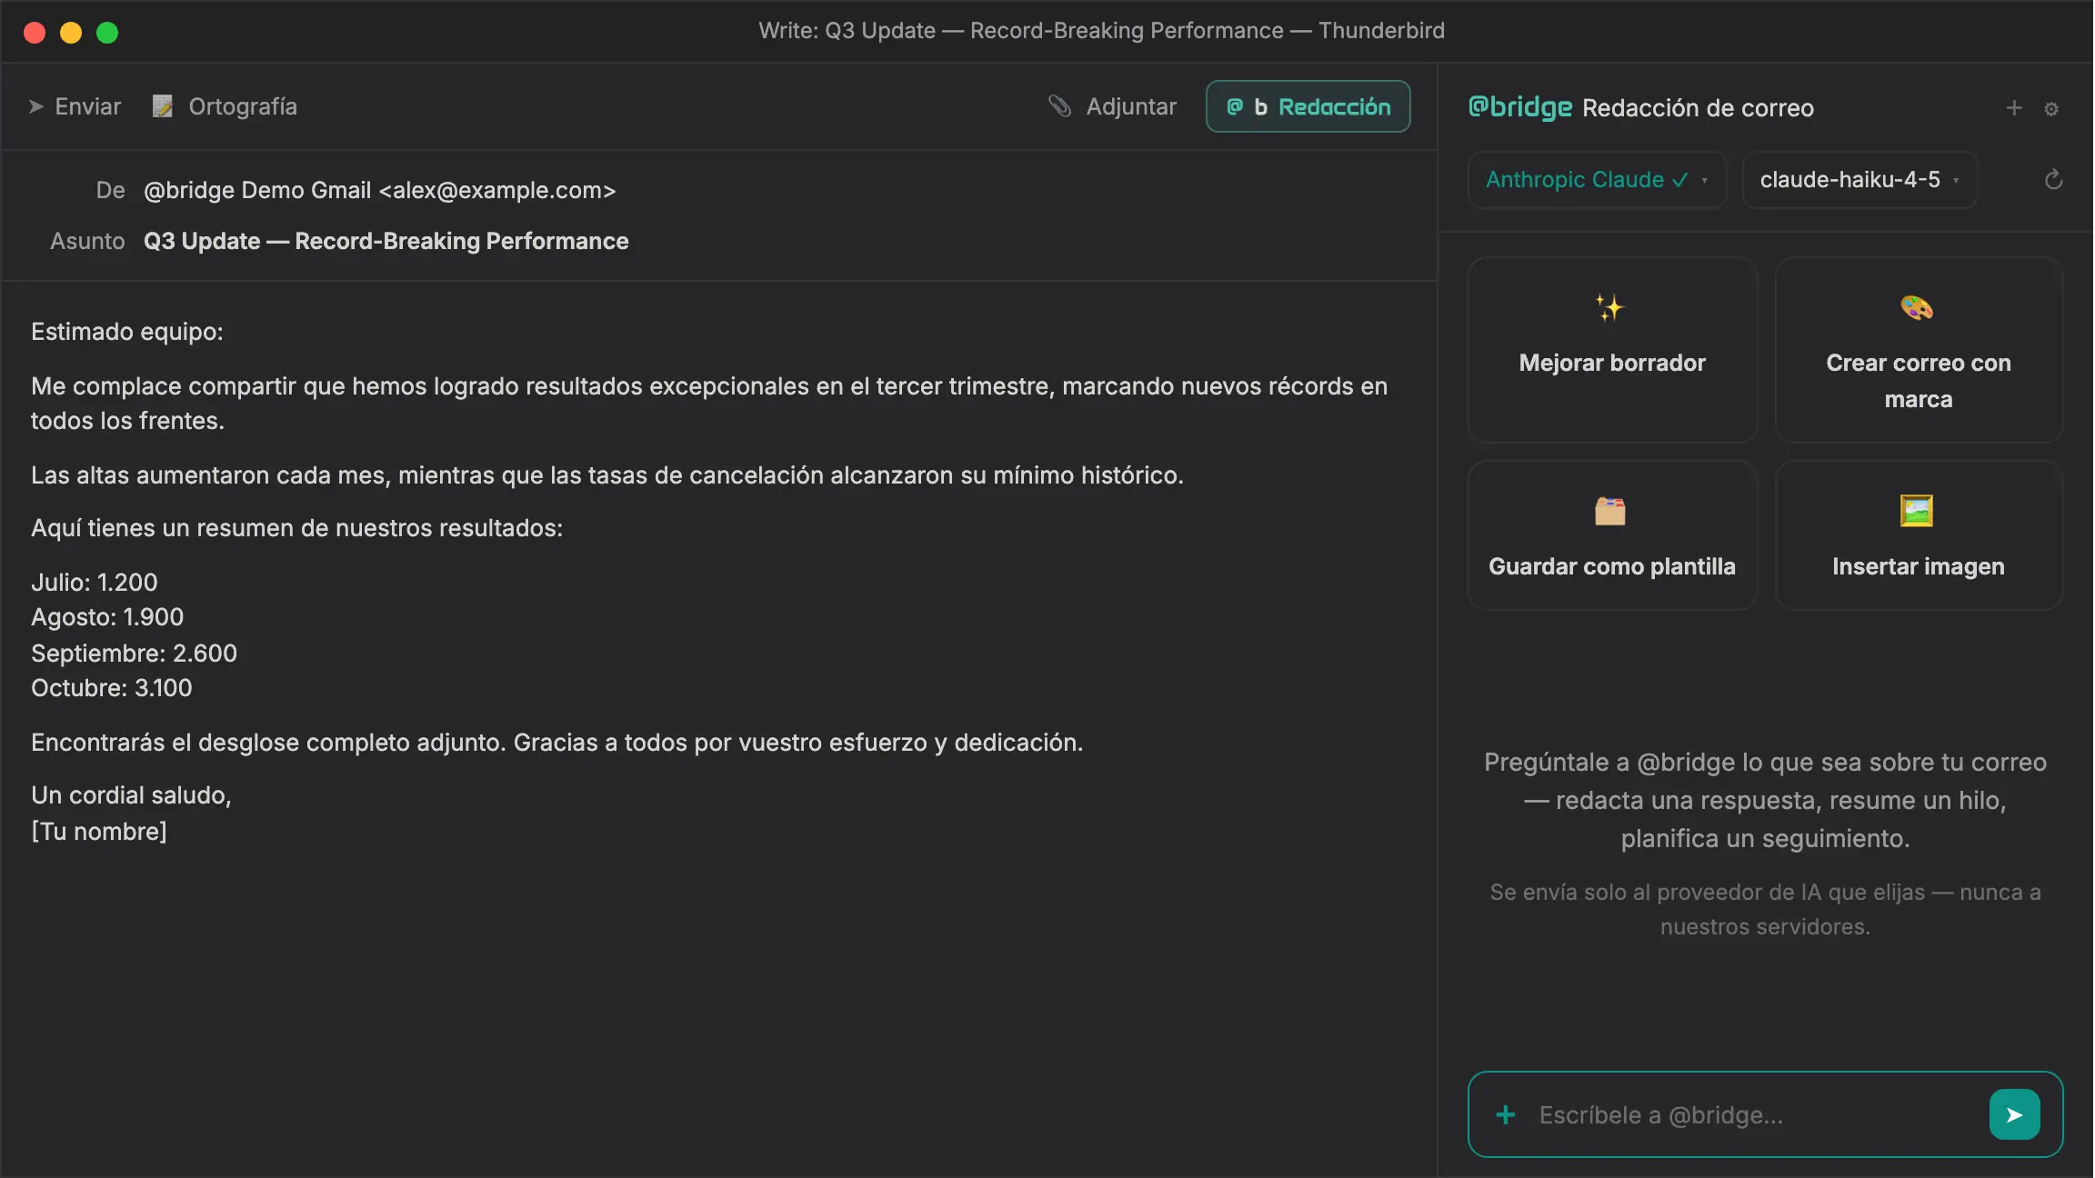Click the 'Encontrarás el desglose completo' sentence

(x=557, y=743)
